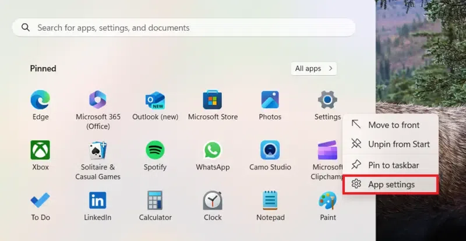Choose Pin to taskbar option
This screenshot has height=241, width=466.
point(390,165)
